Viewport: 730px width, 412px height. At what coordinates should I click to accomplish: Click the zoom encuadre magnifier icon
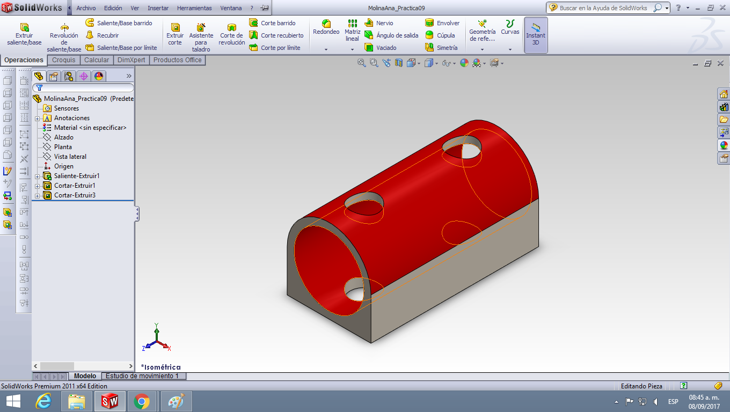click(x=373, y=63)
